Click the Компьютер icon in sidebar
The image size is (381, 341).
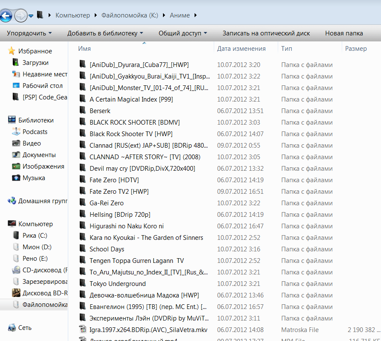point(12,224)
